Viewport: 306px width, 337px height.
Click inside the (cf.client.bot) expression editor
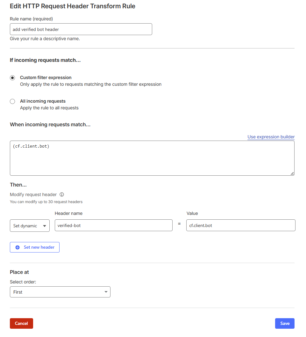(x=152, y=158)
